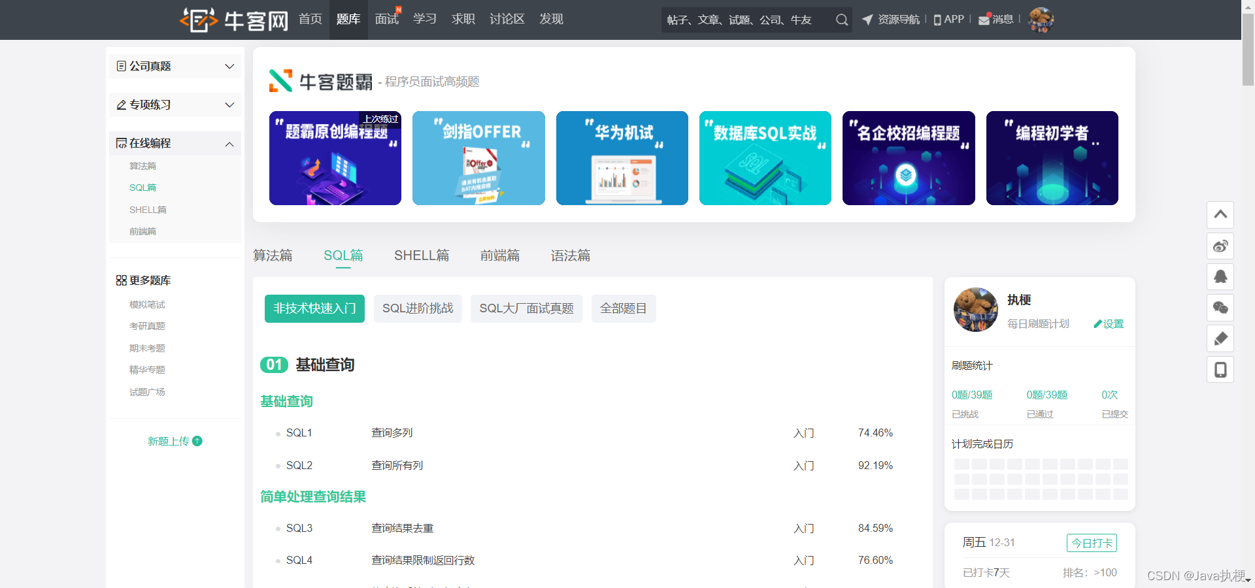Screen dimensions: 1255x588
Task: Click the Nowcoder logo in the header
Action: (234, 20)
